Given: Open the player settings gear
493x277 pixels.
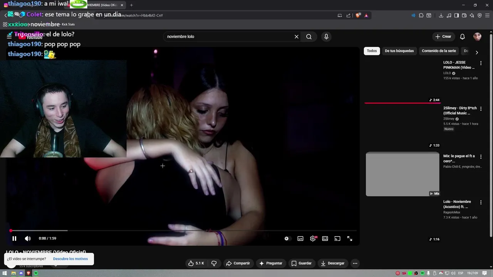Looking at the screenshot, I should pyautogui.click(x=313, y=239).
